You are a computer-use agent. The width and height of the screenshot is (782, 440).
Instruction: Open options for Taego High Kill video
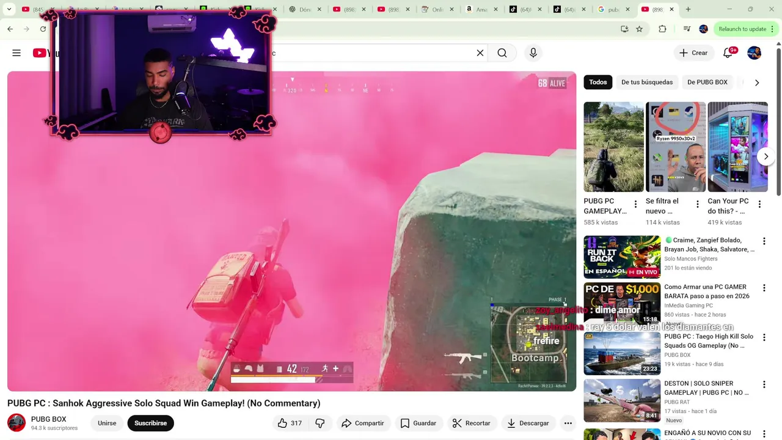(764, 337)
